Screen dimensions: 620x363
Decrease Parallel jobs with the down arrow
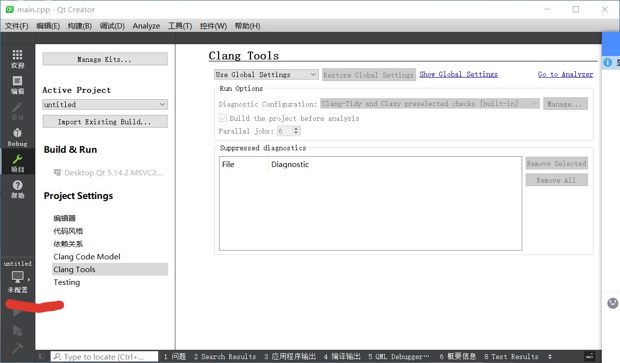coord(296,134)
